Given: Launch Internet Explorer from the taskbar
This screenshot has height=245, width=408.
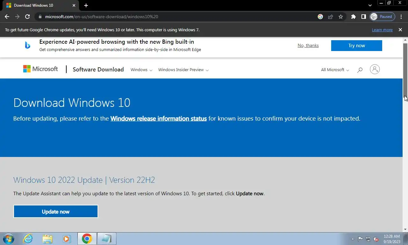Looking at the screenshot, I should point(28,239).
